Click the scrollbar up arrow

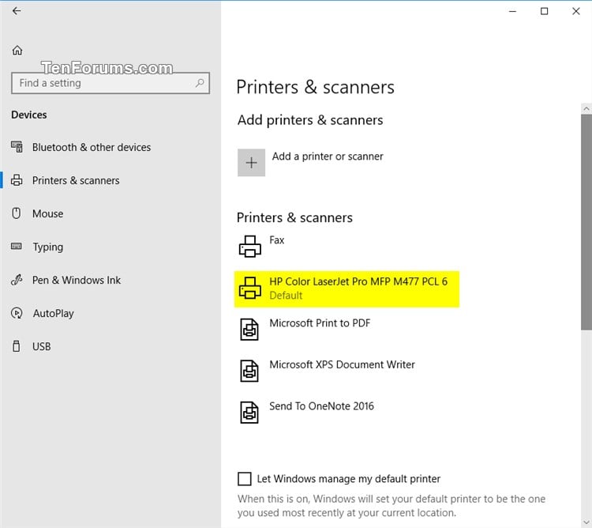pyautogui.click(x=586, y=109)
